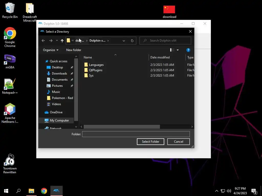Sort files by Type column
This screenshot has height=196, width=262.
(x=190, y=57)
